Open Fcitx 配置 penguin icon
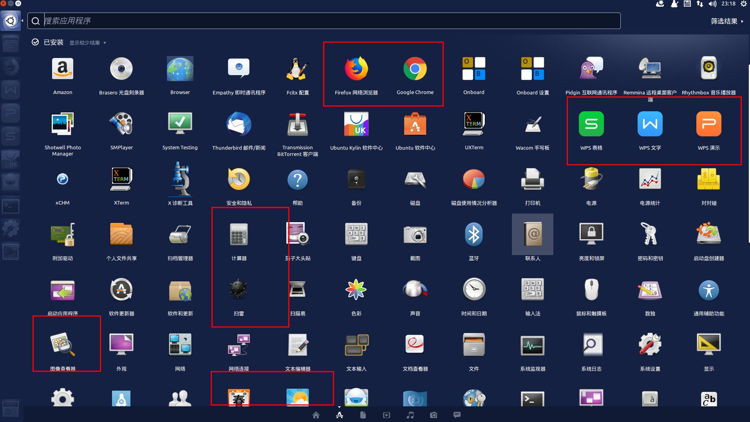This screenshot has height=422, width=750. click(x=298, y=69)
